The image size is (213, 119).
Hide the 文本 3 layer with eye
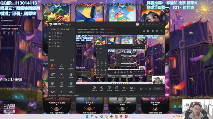tap(50, 43)
